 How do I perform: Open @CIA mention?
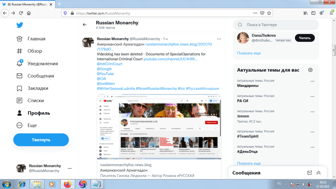[101, 79]
